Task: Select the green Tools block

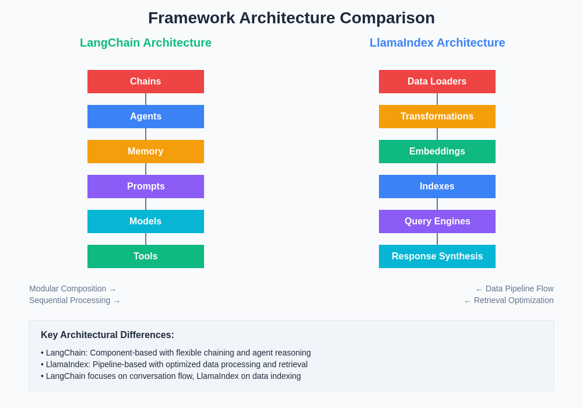Action: [x=146, y=256]
